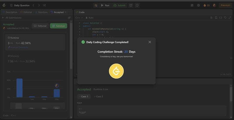
Task: Click the curly braces icon
Action: tap(221, 18)
